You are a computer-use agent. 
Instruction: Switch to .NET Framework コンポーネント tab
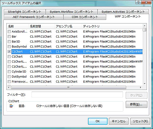click(x=33, y=17)
